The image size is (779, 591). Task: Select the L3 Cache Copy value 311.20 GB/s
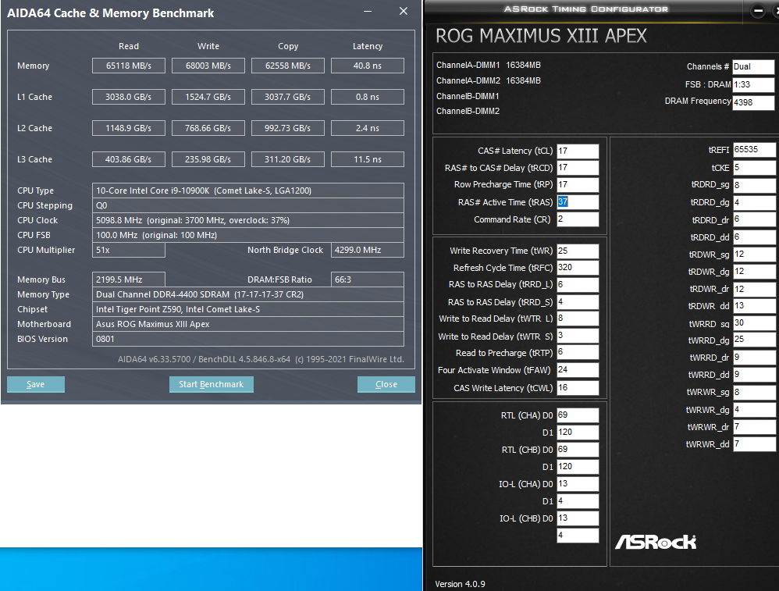(288, 159)
